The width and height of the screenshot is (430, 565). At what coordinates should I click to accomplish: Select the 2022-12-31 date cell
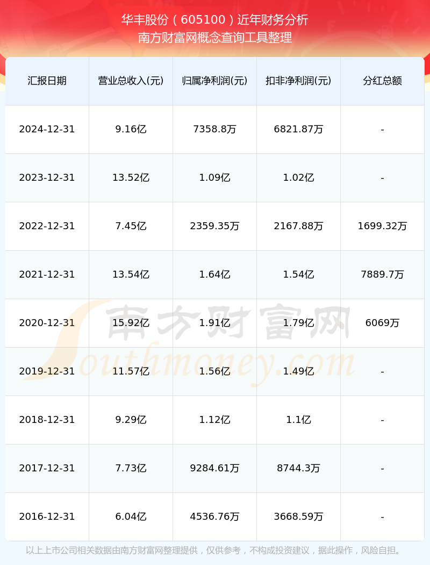[47, 227]
